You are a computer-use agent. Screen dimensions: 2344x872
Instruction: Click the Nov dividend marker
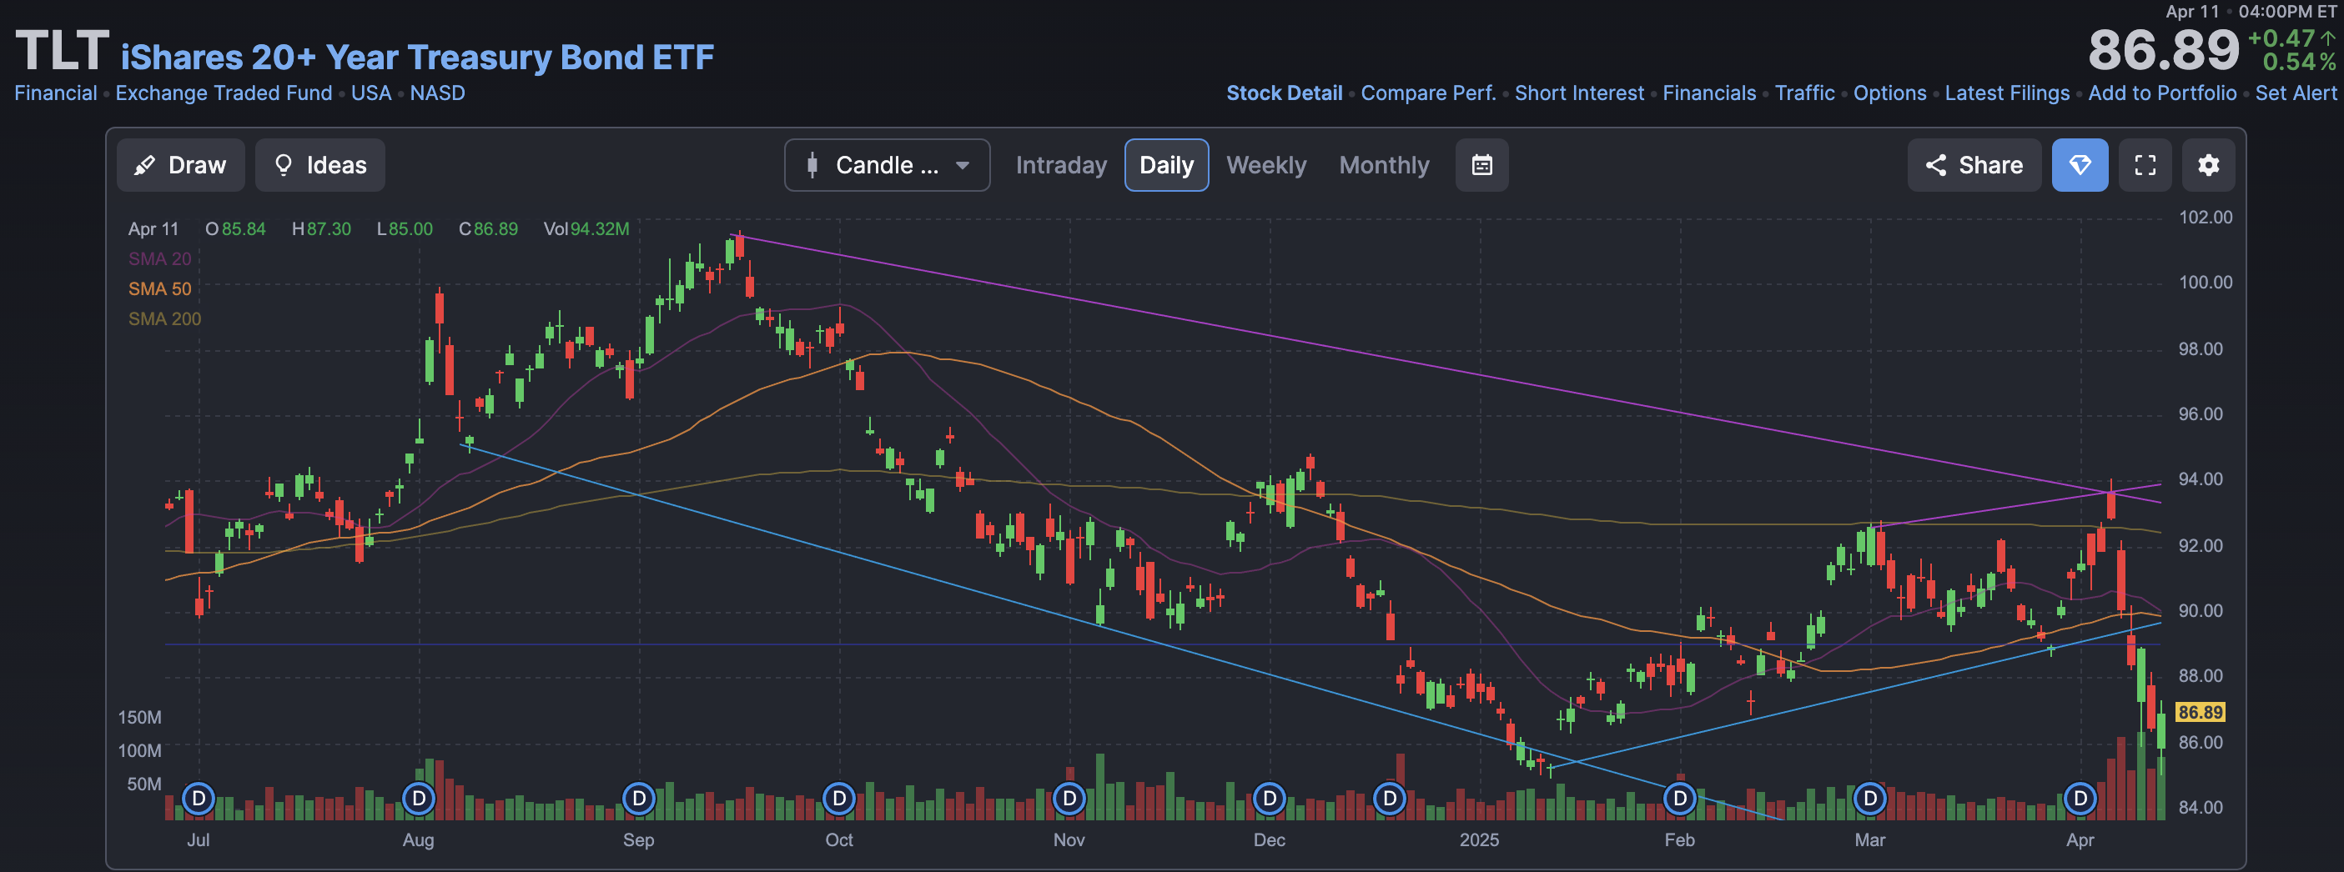[x=1069, y=799]
